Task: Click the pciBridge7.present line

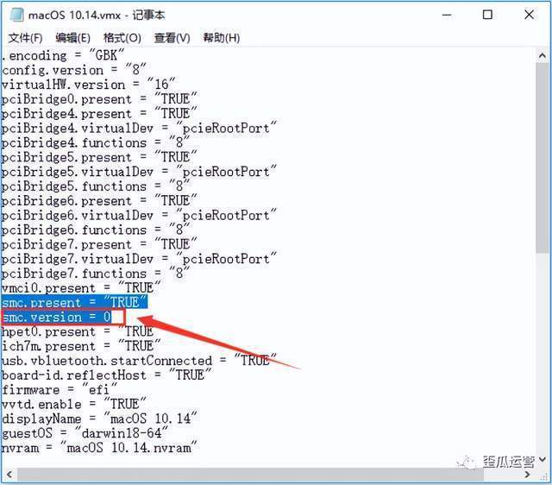Action: [x=99, y=245]
